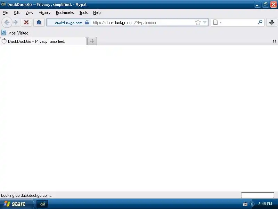Click the page loading progress bar
Viewport: 278px width, 209px height.
pyautogui.click(x=257, y=195)
